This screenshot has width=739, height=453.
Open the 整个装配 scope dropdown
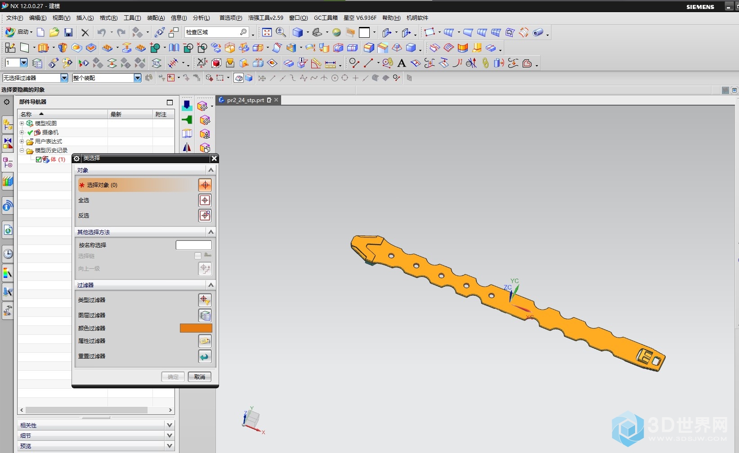(x=138, y=78)
